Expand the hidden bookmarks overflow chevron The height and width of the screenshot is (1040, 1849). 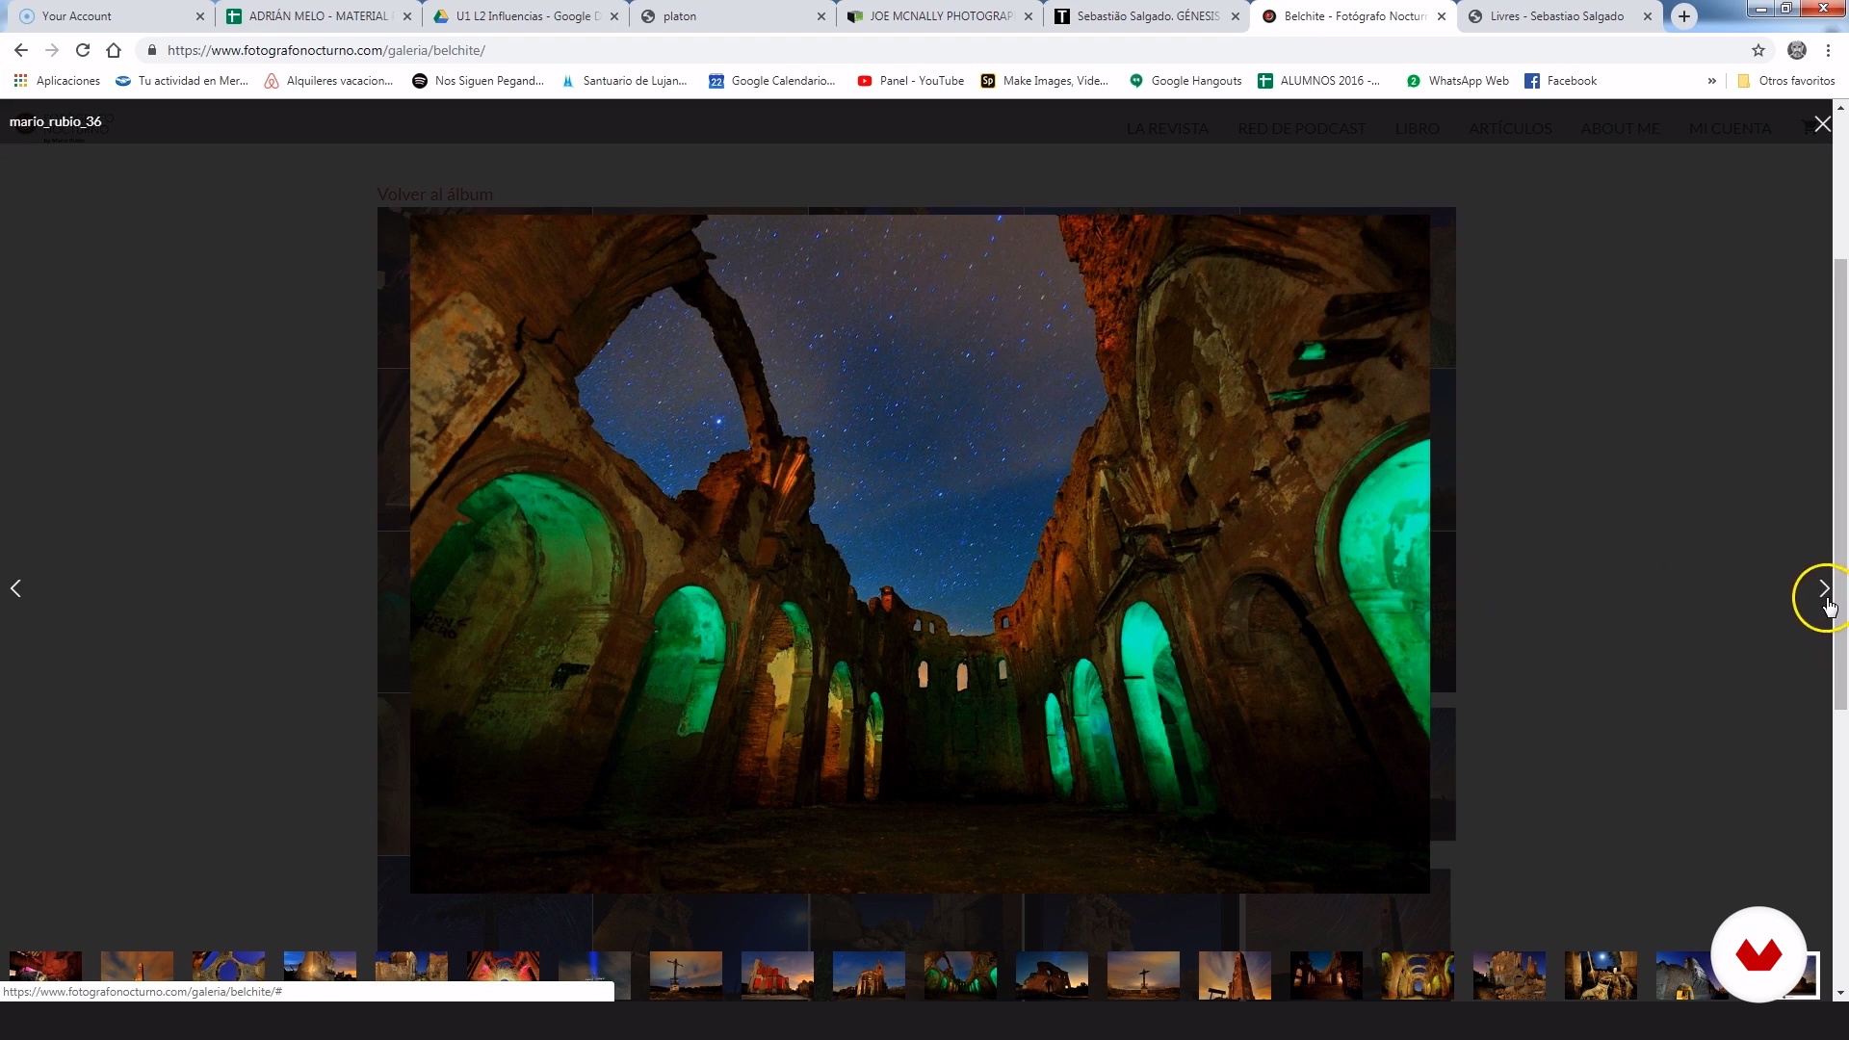point(1711,81)
